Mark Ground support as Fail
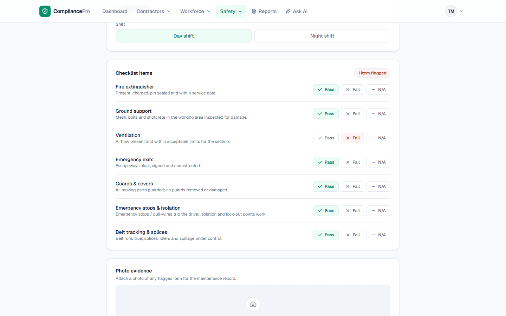 pos(352,114)
